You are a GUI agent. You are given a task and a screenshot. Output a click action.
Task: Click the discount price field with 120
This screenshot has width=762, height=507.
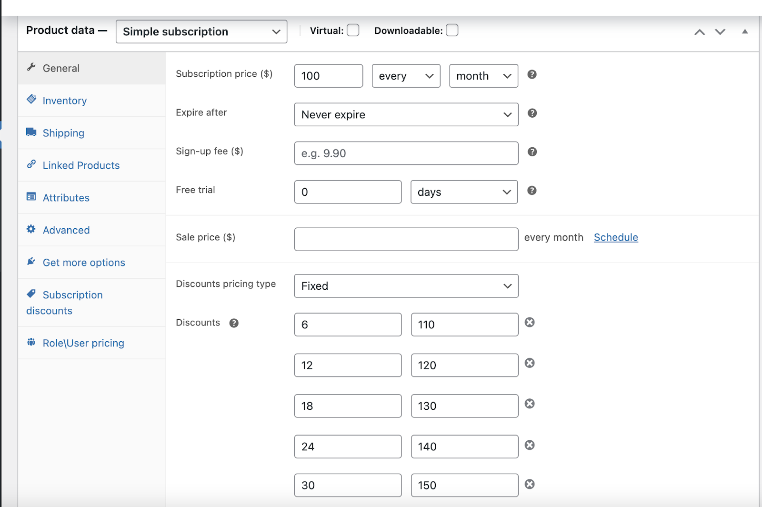coord(465,365)
